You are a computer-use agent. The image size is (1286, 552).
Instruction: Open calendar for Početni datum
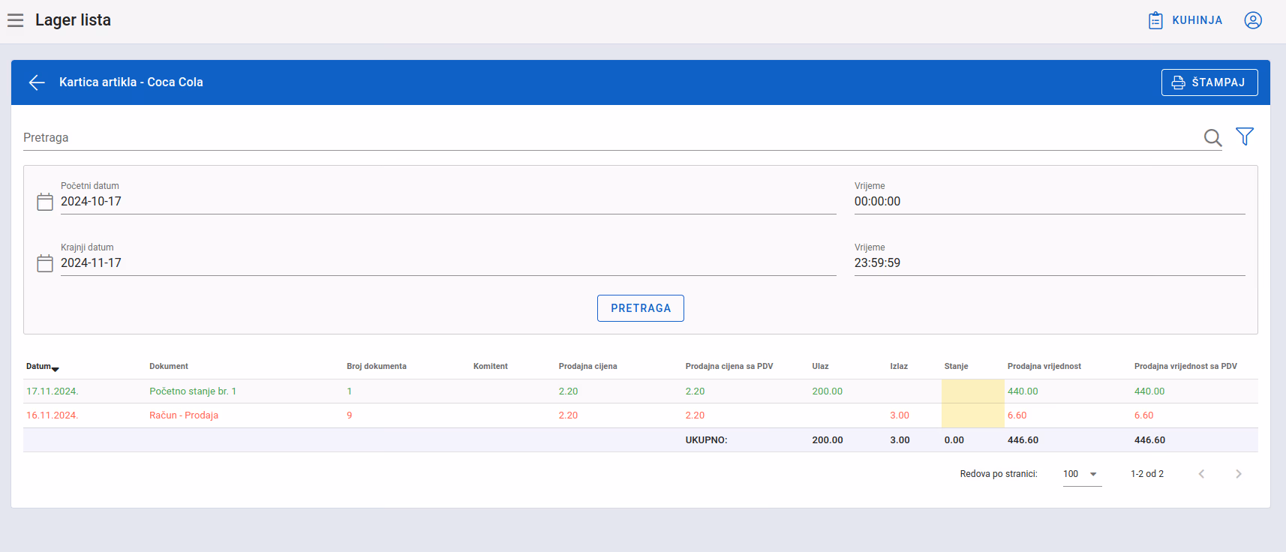click(x=45, y=202)
